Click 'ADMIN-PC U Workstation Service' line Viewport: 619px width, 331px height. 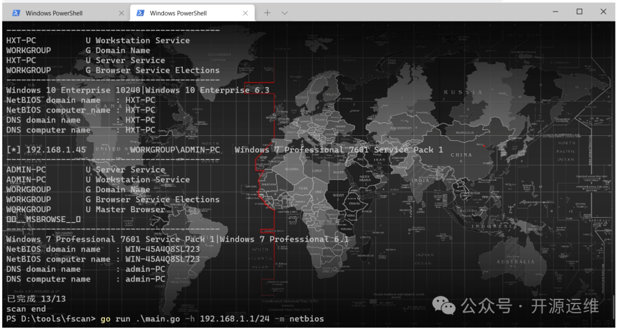tap(98, 180)
